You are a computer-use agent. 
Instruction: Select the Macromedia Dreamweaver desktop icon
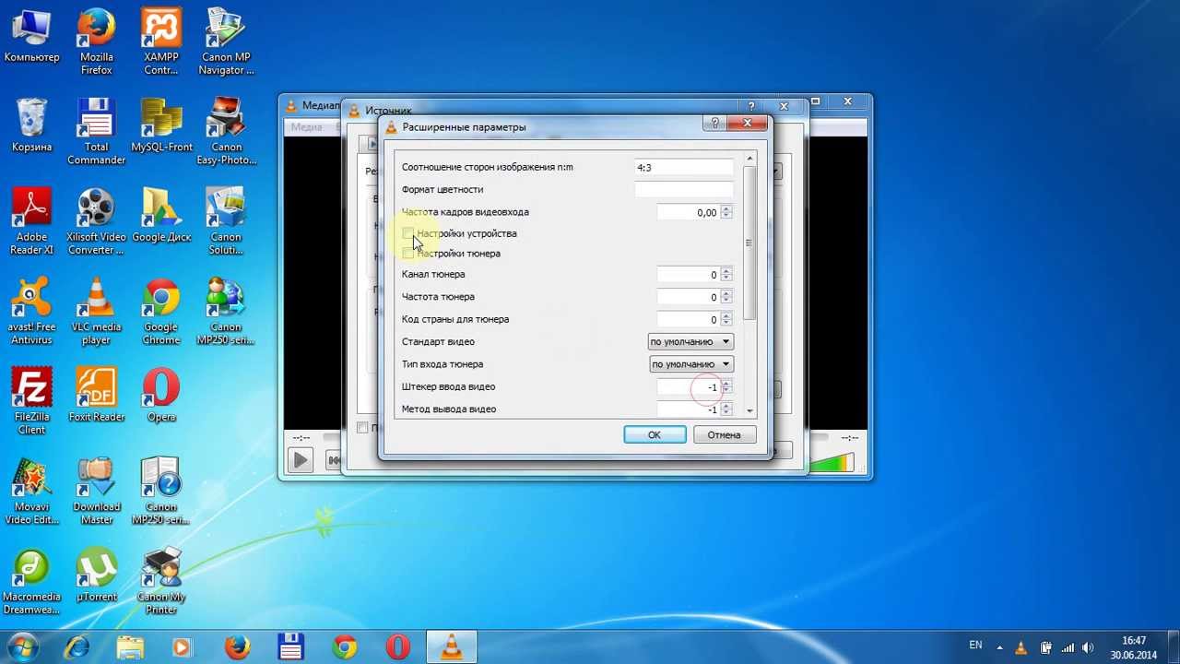[31, 581]
